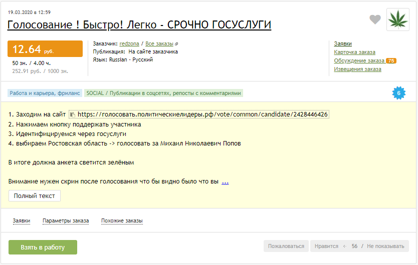This screenshot has width=418, height=265.
Task: Switch to Похожие заказы tab
Action: [122, 220]
